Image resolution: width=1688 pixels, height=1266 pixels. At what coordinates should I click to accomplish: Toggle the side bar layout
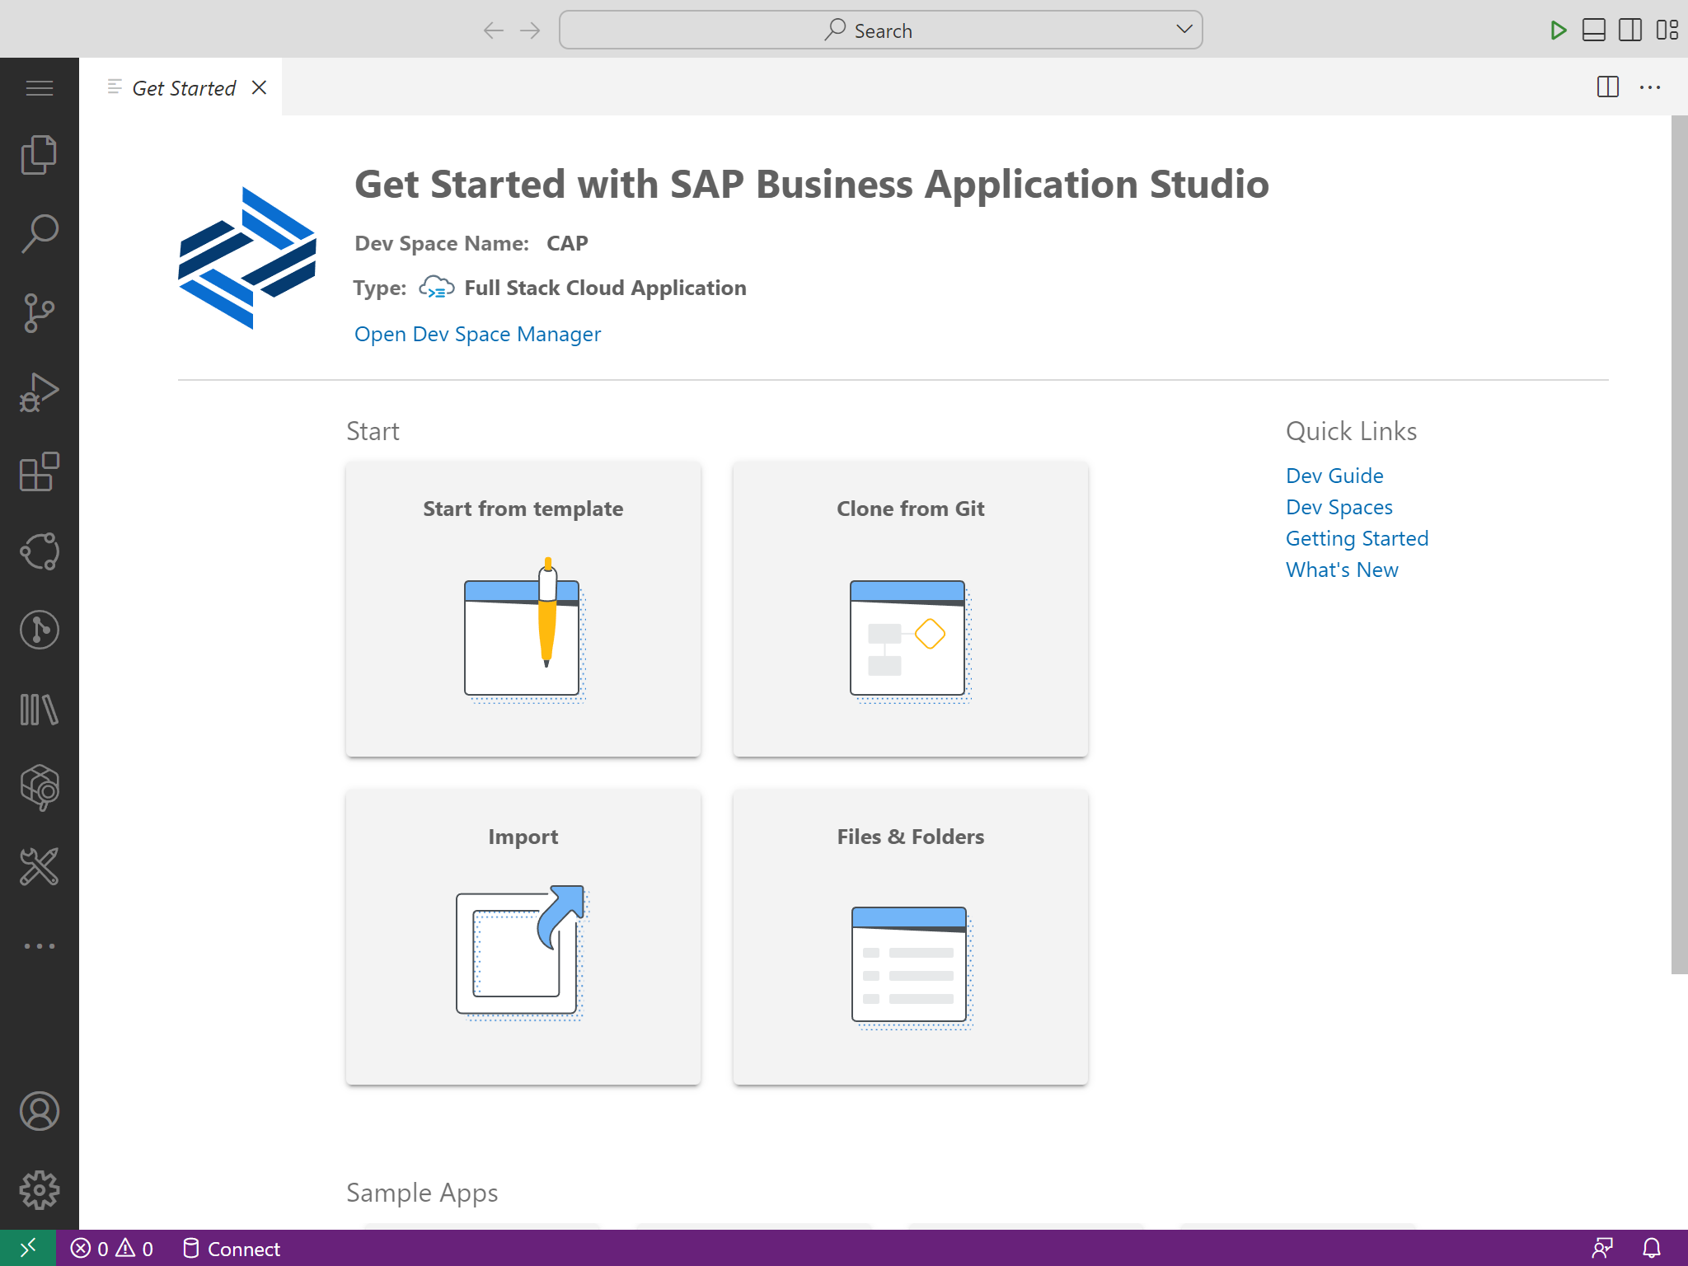click(1630, 30)
